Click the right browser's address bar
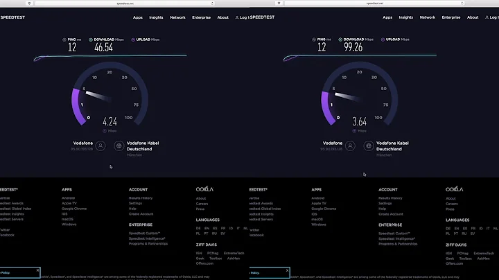The image size is (499, 280). (374, 3)
